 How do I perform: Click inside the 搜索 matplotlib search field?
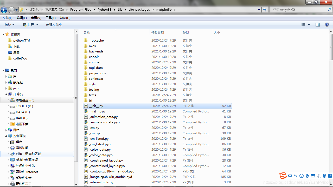point(299,10)
